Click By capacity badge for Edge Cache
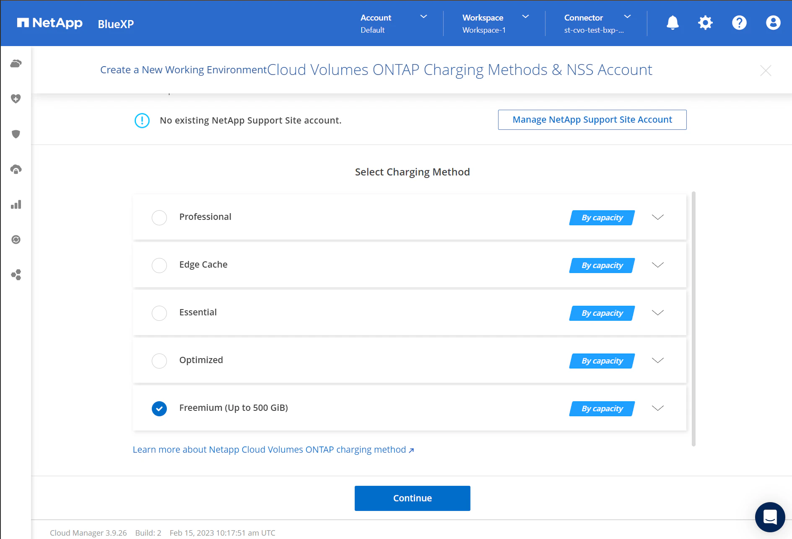The width and height of the screenshot is (792, 539). (602, 266)
